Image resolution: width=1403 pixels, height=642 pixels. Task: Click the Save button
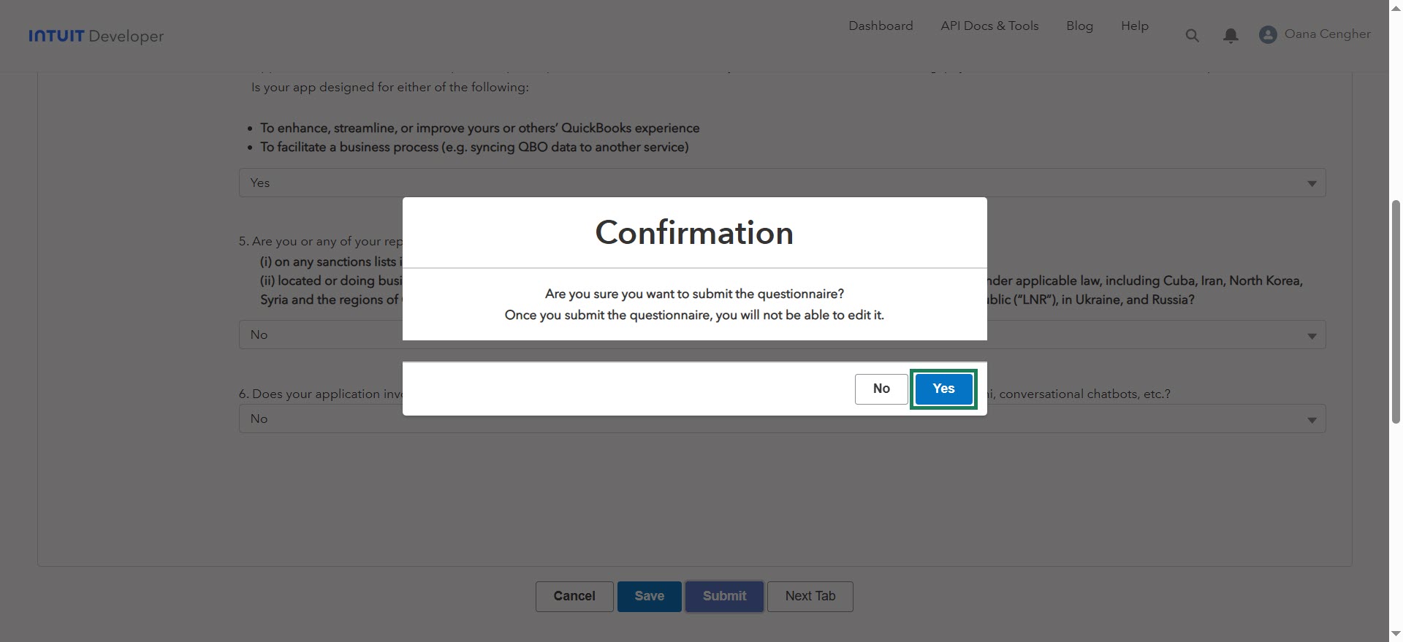pos(649,596)
